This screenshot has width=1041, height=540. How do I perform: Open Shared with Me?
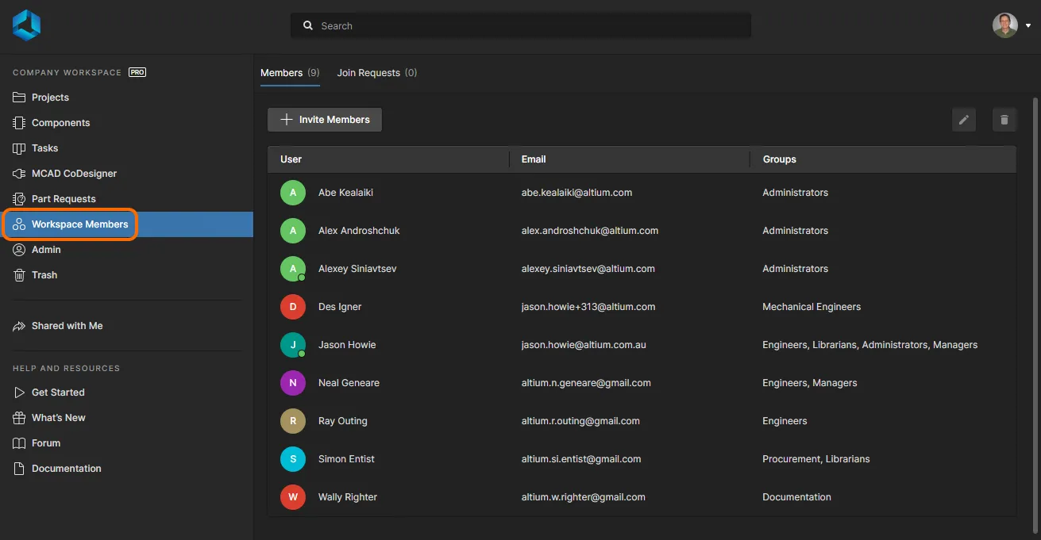click(126, 326)
